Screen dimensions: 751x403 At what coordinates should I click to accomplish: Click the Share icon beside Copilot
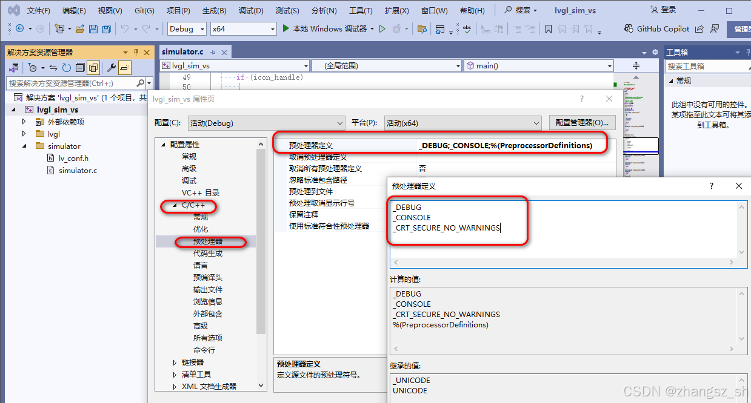699,28
